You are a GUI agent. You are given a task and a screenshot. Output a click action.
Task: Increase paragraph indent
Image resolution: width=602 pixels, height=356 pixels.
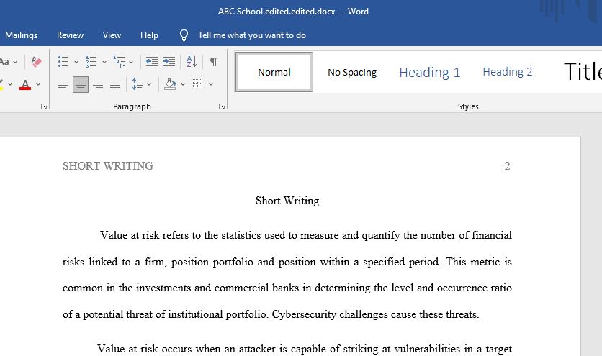click(x=169, y=61)
